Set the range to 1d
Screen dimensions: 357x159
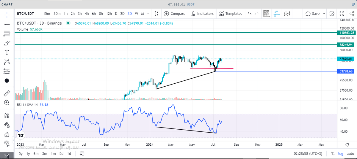(69, 154)
